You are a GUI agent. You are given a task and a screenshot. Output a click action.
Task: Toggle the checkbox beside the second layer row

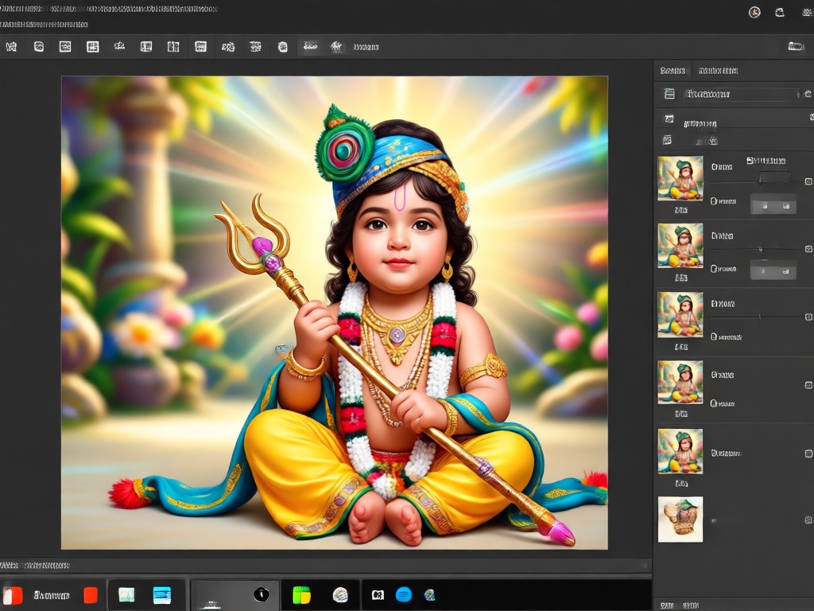coord(808,249)
